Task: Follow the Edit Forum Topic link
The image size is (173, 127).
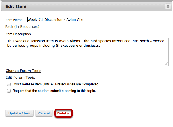Action: (20, 77)
